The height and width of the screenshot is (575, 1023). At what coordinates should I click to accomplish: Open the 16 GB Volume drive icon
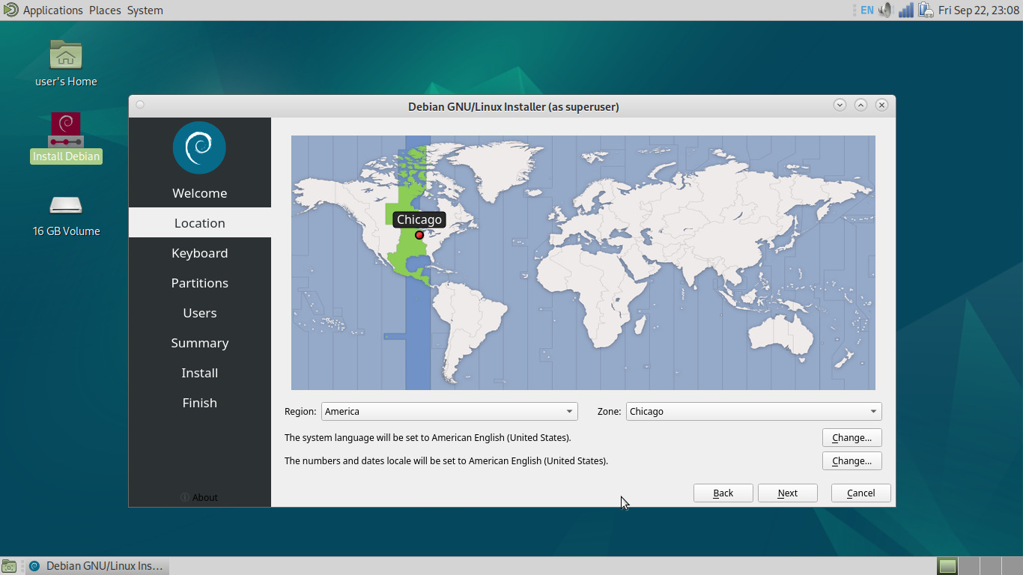pyautogui.click(x=66, y=205)
